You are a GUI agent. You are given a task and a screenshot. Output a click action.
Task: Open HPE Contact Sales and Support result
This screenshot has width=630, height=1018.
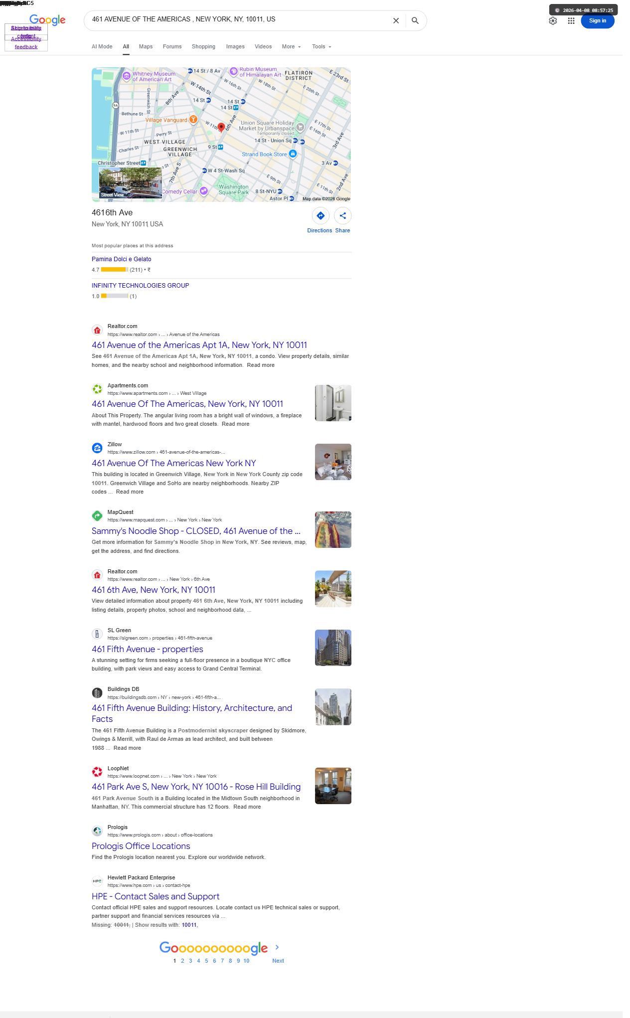click(156, 896)
